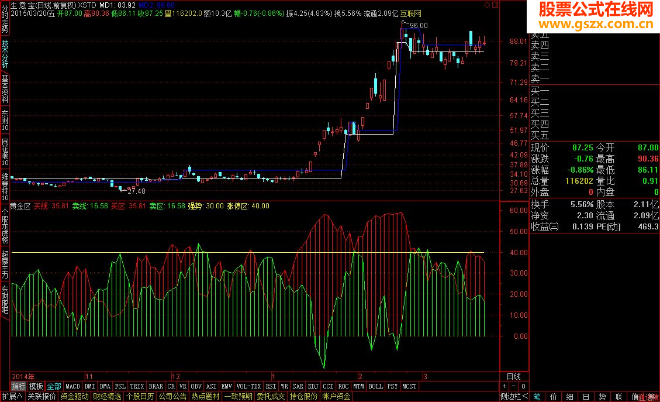Switch indicator to ROC
The image size is (660, 402).
coord(344,386)
